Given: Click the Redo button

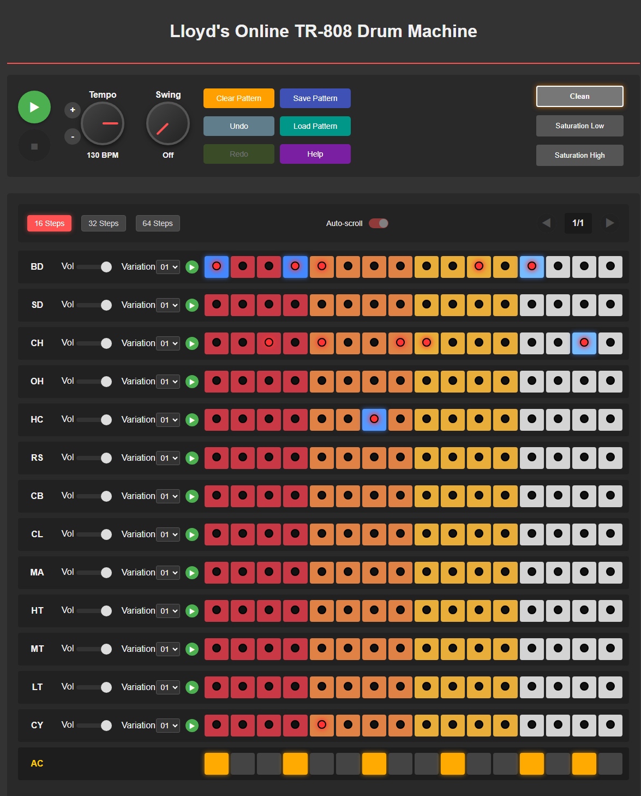Looking at the screenshot, I should (x=239, y=154).
